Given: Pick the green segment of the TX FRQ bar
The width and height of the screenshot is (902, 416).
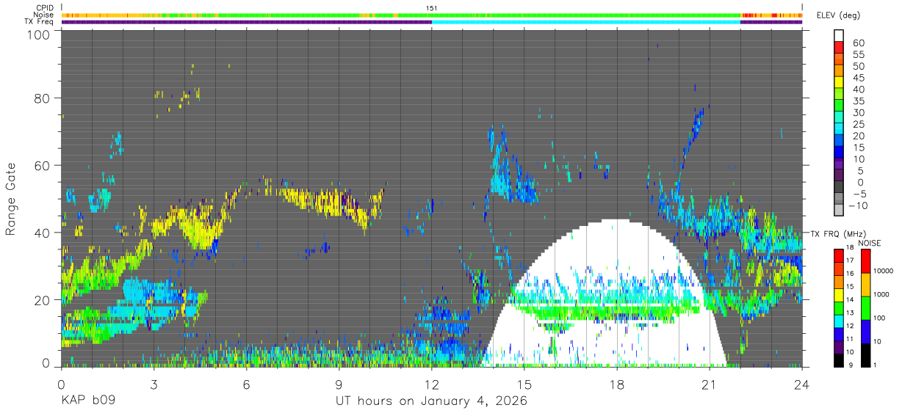Looking at the screenshot, I should [x=839, y=308].
